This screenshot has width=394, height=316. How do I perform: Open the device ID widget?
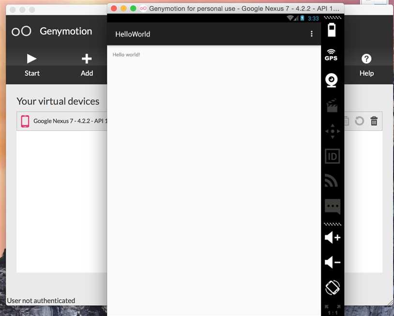(333, 156)
